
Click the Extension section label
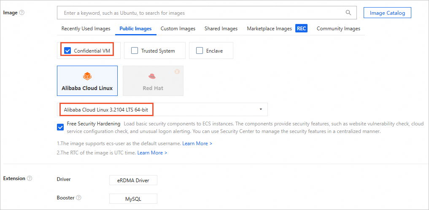(x=14, y=178)
